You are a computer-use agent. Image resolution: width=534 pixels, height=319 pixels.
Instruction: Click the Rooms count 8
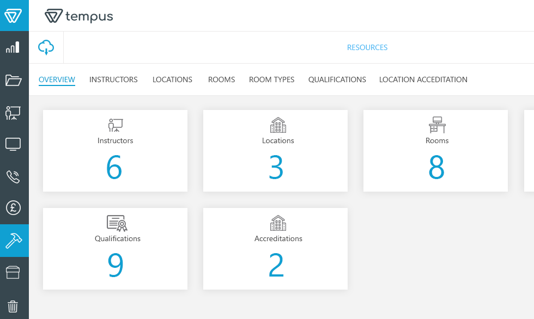pyautogui.click(x=436, y=167)
